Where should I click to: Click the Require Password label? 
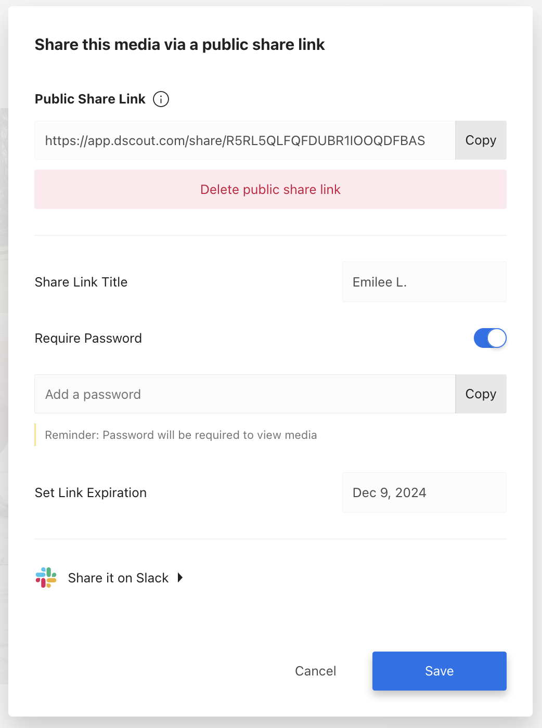[88, 338]
